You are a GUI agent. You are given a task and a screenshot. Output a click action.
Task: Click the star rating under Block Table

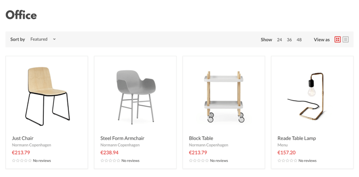click(199, 160)
